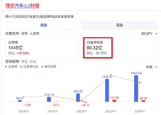Click the blue 2022FY revenue bar
Screen dimensions: 161x115
point(78,97)
